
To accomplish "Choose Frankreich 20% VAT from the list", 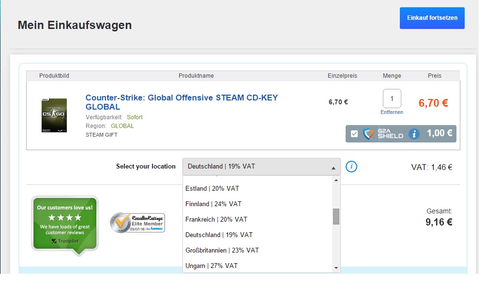I will coord(258,219).
